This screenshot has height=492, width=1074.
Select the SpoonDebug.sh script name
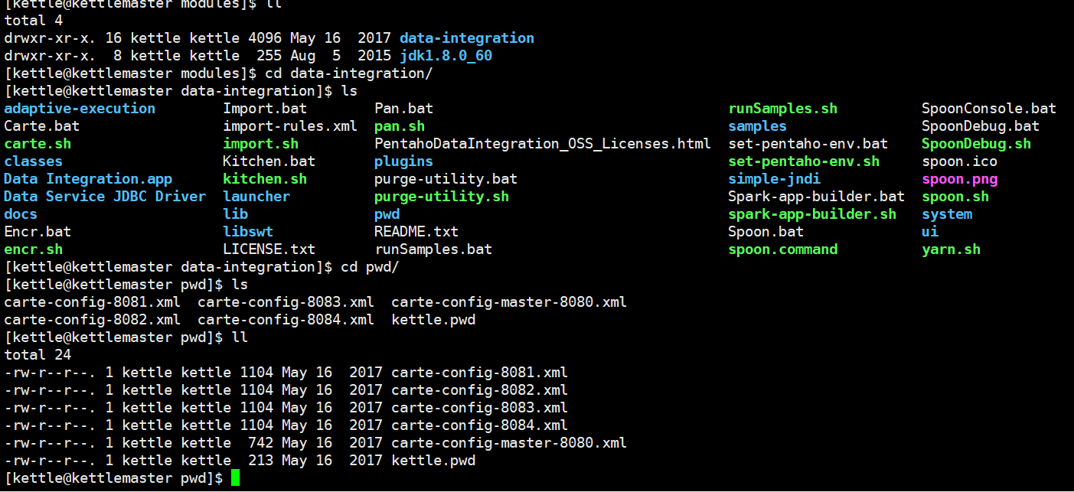[977, 144]
